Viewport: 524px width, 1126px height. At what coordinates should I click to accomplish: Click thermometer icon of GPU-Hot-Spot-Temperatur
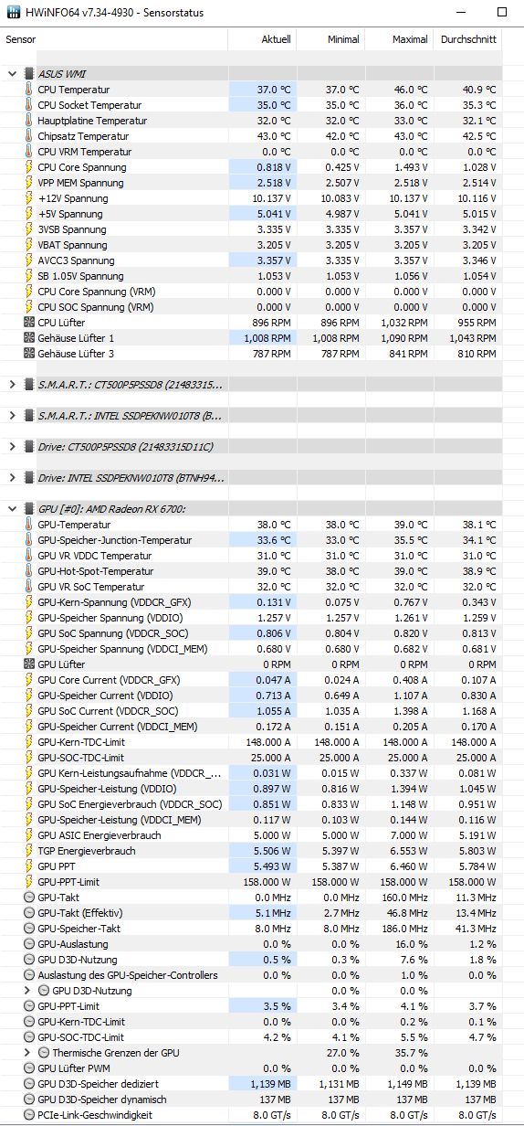tap(28, 571)
